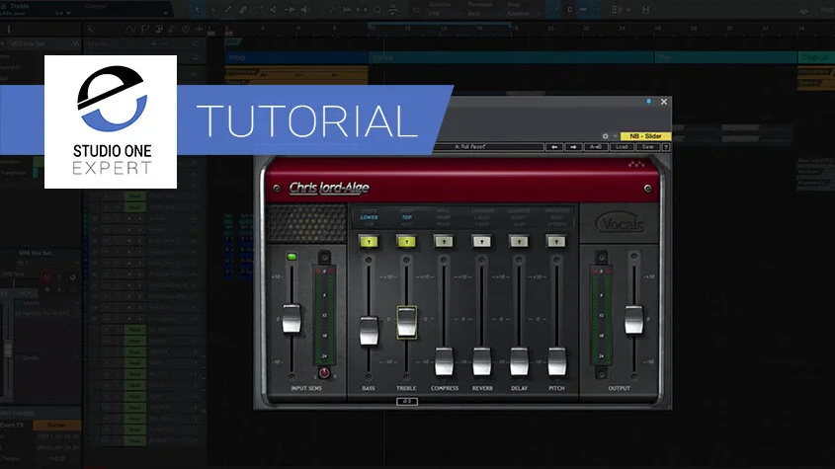Pin the plugin window with the blue pin icon
This screenshot has height=469, width=835.
[x=648, y=101]
